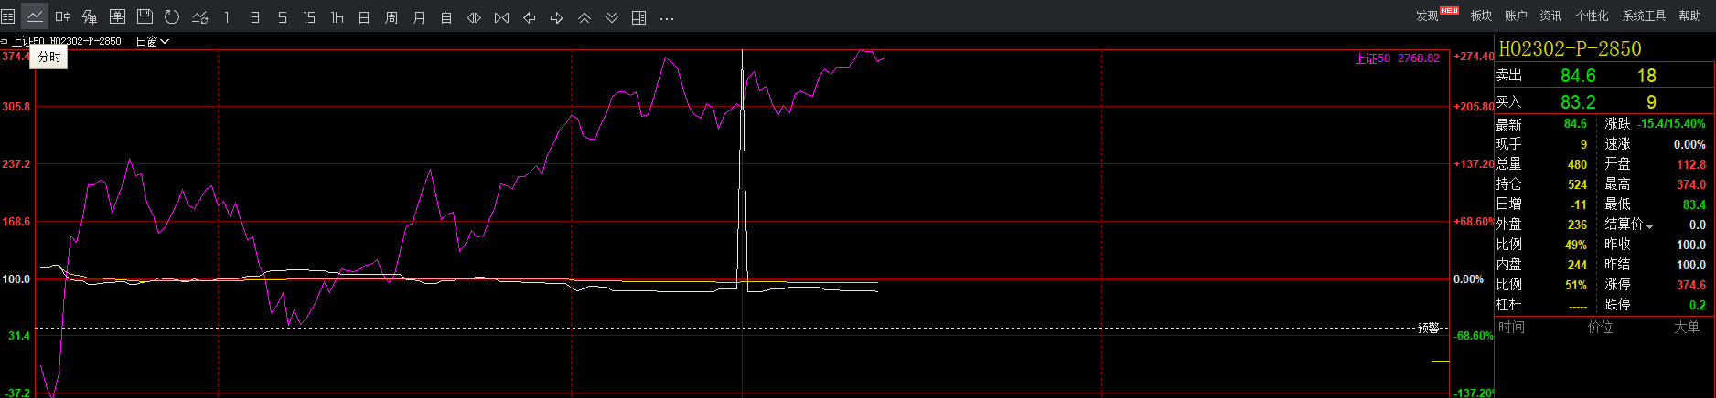Click the compress horizontally arrows icon
Viewport: 1716px width, 398px height.
[x=501, y=16]
